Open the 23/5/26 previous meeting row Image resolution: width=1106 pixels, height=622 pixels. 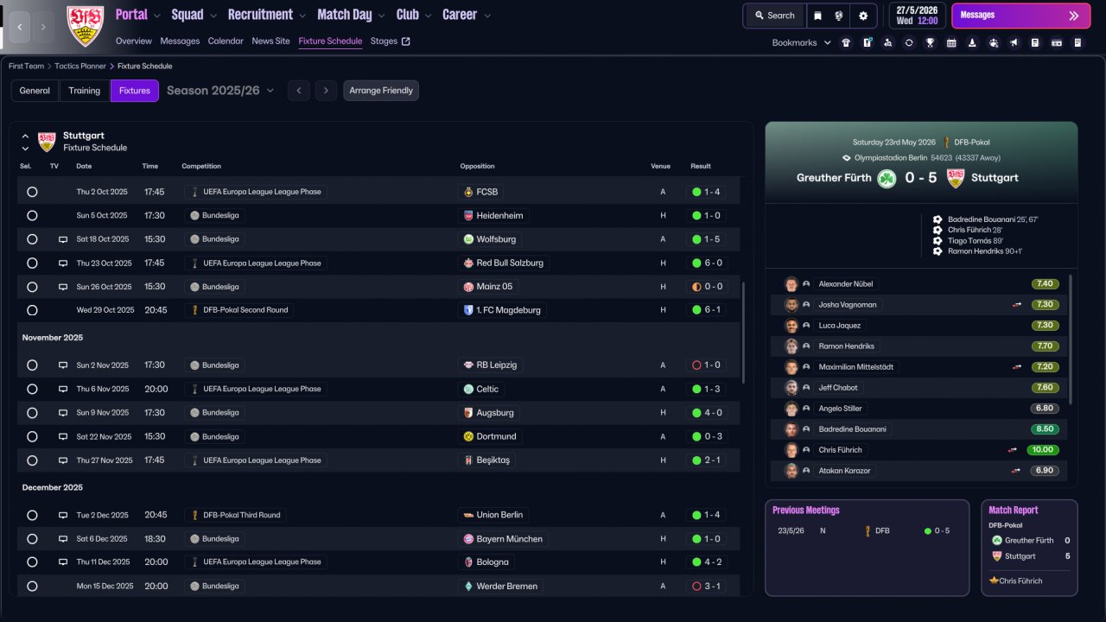coord(867,531)
